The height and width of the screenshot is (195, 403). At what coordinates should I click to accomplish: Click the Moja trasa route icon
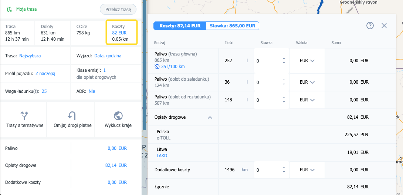point(9,9)
